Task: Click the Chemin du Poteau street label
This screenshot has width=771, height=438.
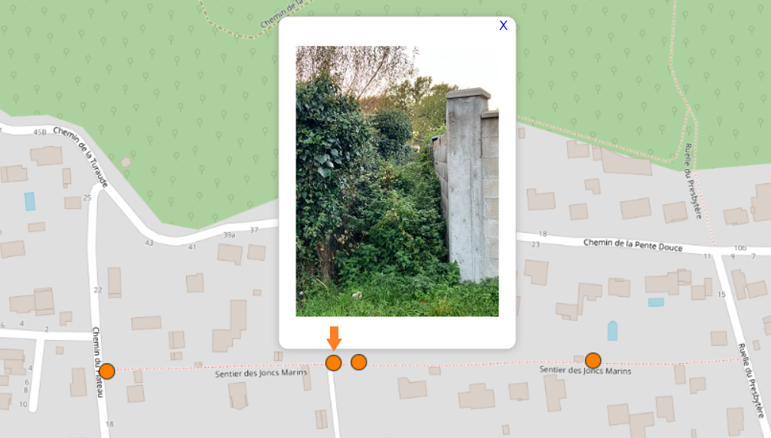Action: point(98,362)
